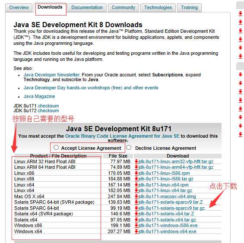
Task: Go to the Community tab
Action: click(x=124, y=7)
